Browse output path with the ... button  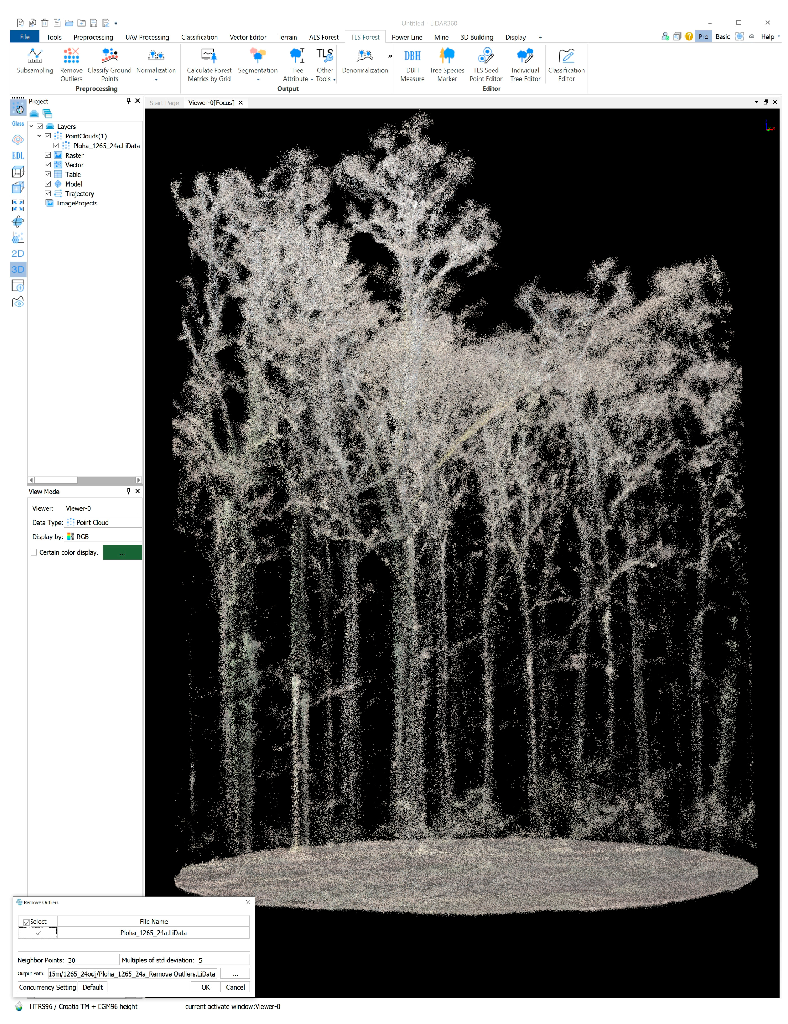(x=235, y=974)
